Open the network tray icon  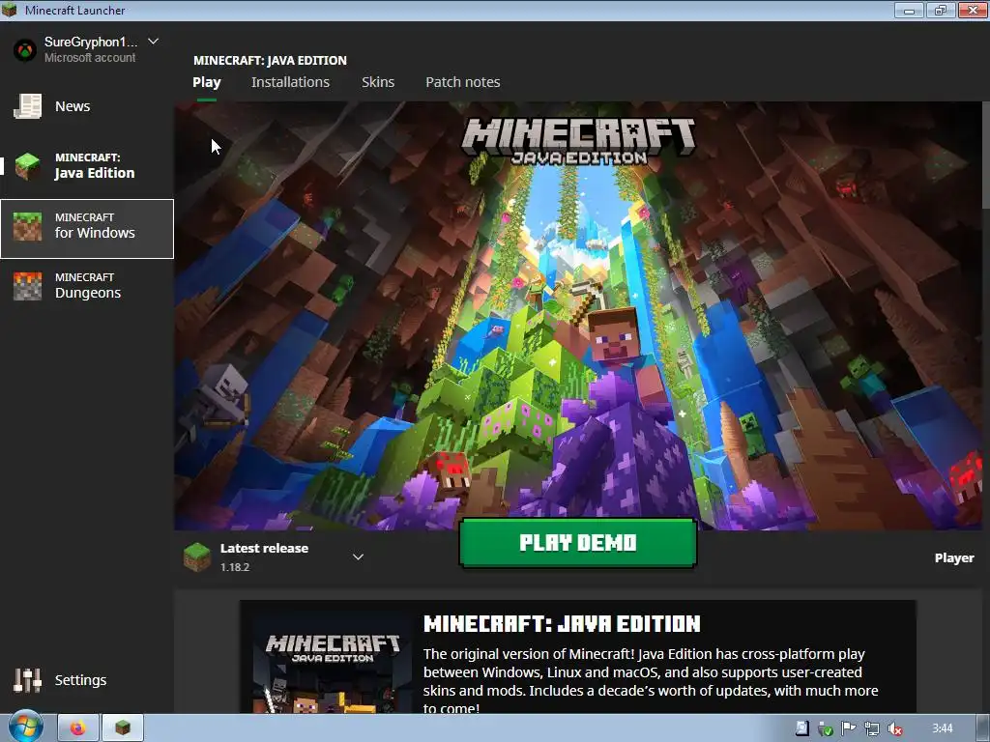(871, 728)
